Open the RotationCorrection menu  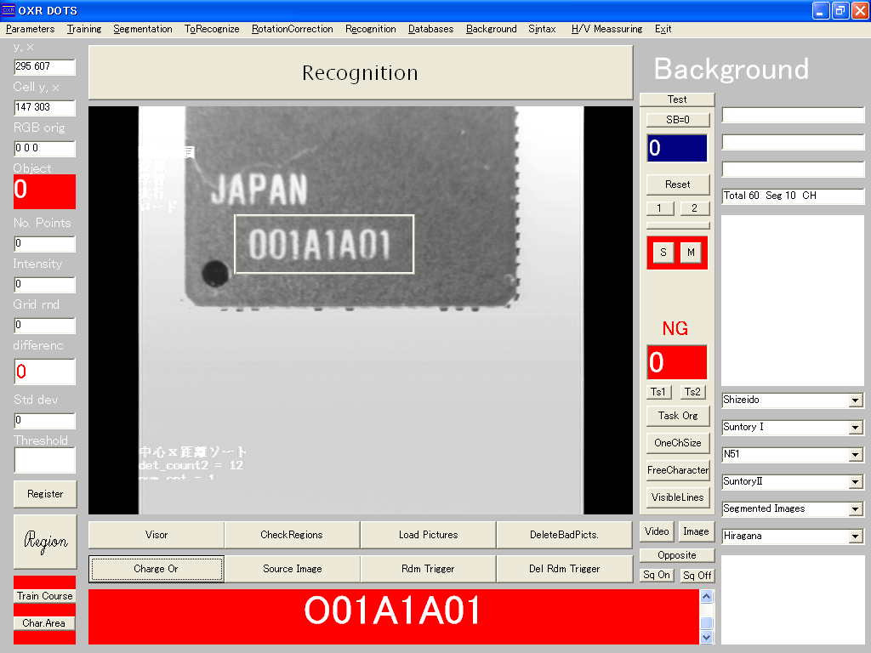pyautogui.click(x=292, y=29)
